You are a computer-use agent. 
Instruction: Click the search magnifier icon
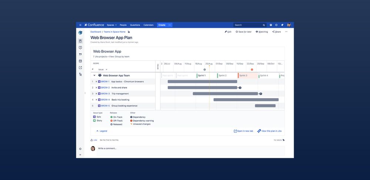click(264, 25)
